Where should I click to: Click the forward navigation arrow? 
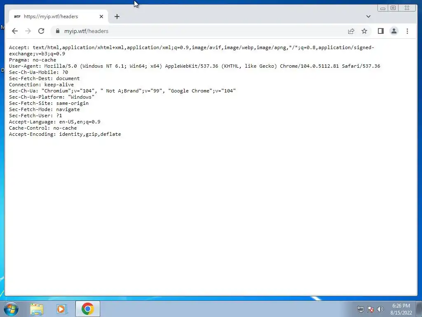click(28, 31)
